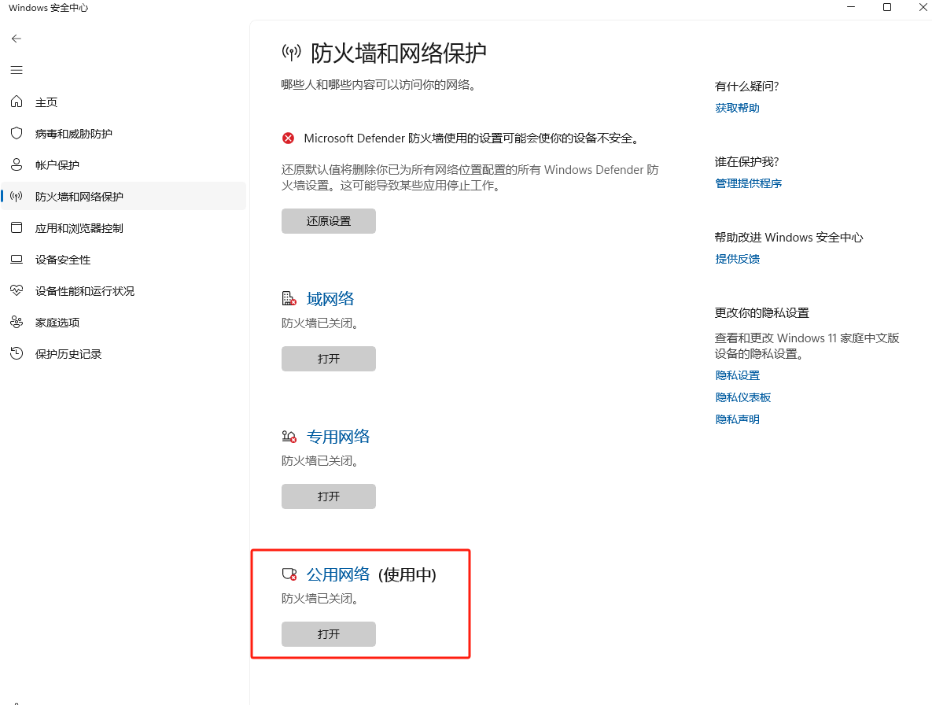Click the laptop icon for 设备安全性
The height and width of the screenshot is (705, 932).
(17, 260)
